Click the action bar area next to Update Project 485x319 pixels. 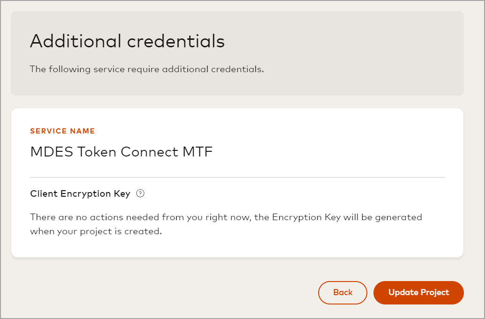click(187, 292)
